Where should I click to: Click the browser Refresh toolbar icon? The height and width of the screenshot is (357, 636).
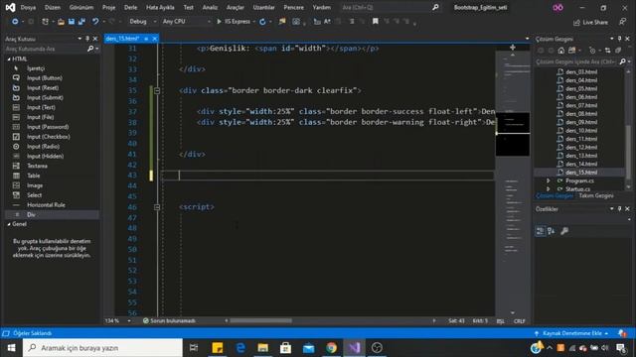click(262, 22)
